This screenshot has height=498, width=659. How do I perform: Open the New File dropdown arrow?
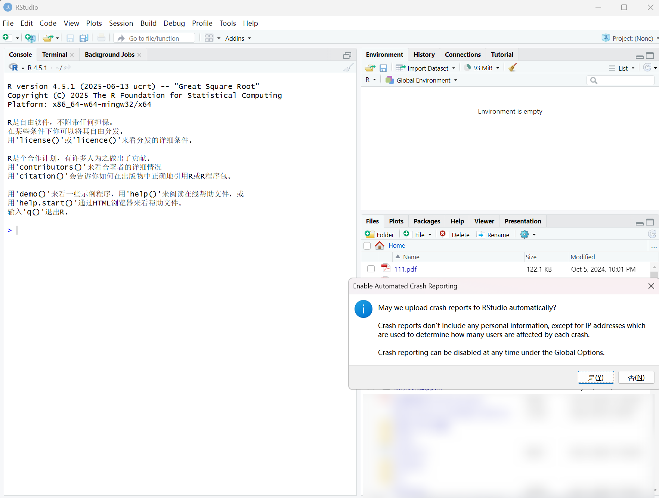click(17, 38)
